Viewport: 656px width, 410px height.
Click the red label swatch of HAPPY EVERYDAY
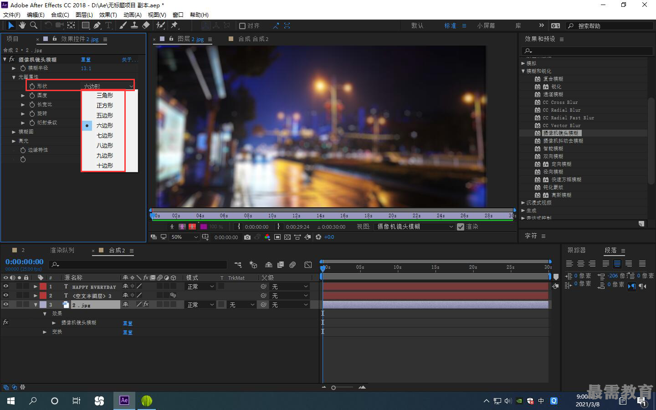43,287
